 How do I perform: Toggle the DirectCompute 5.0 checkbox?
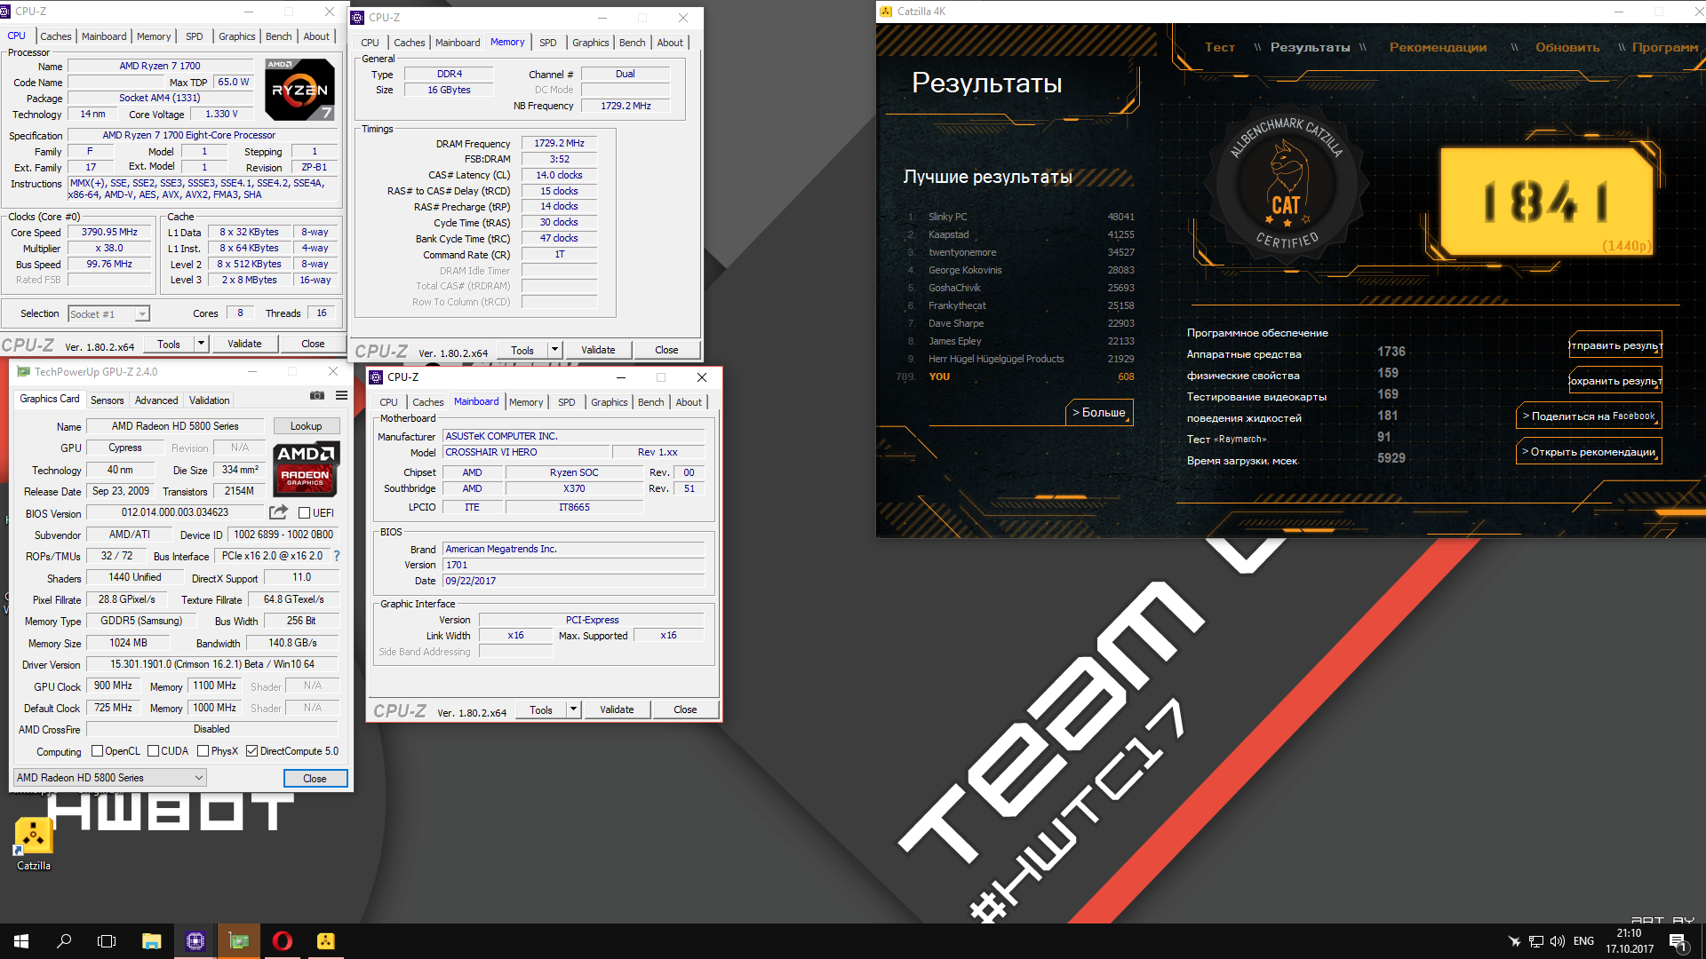click(252, 751)
